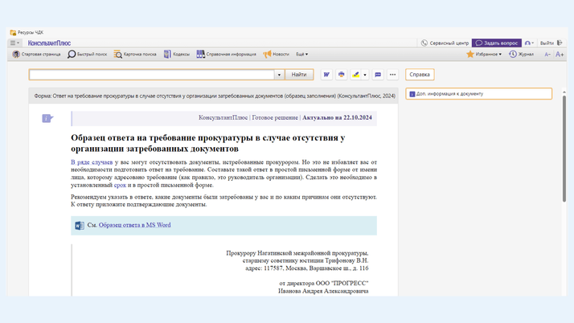Click the Задать вопрос button
Viewport: 574px width, 323px height.
497,43
